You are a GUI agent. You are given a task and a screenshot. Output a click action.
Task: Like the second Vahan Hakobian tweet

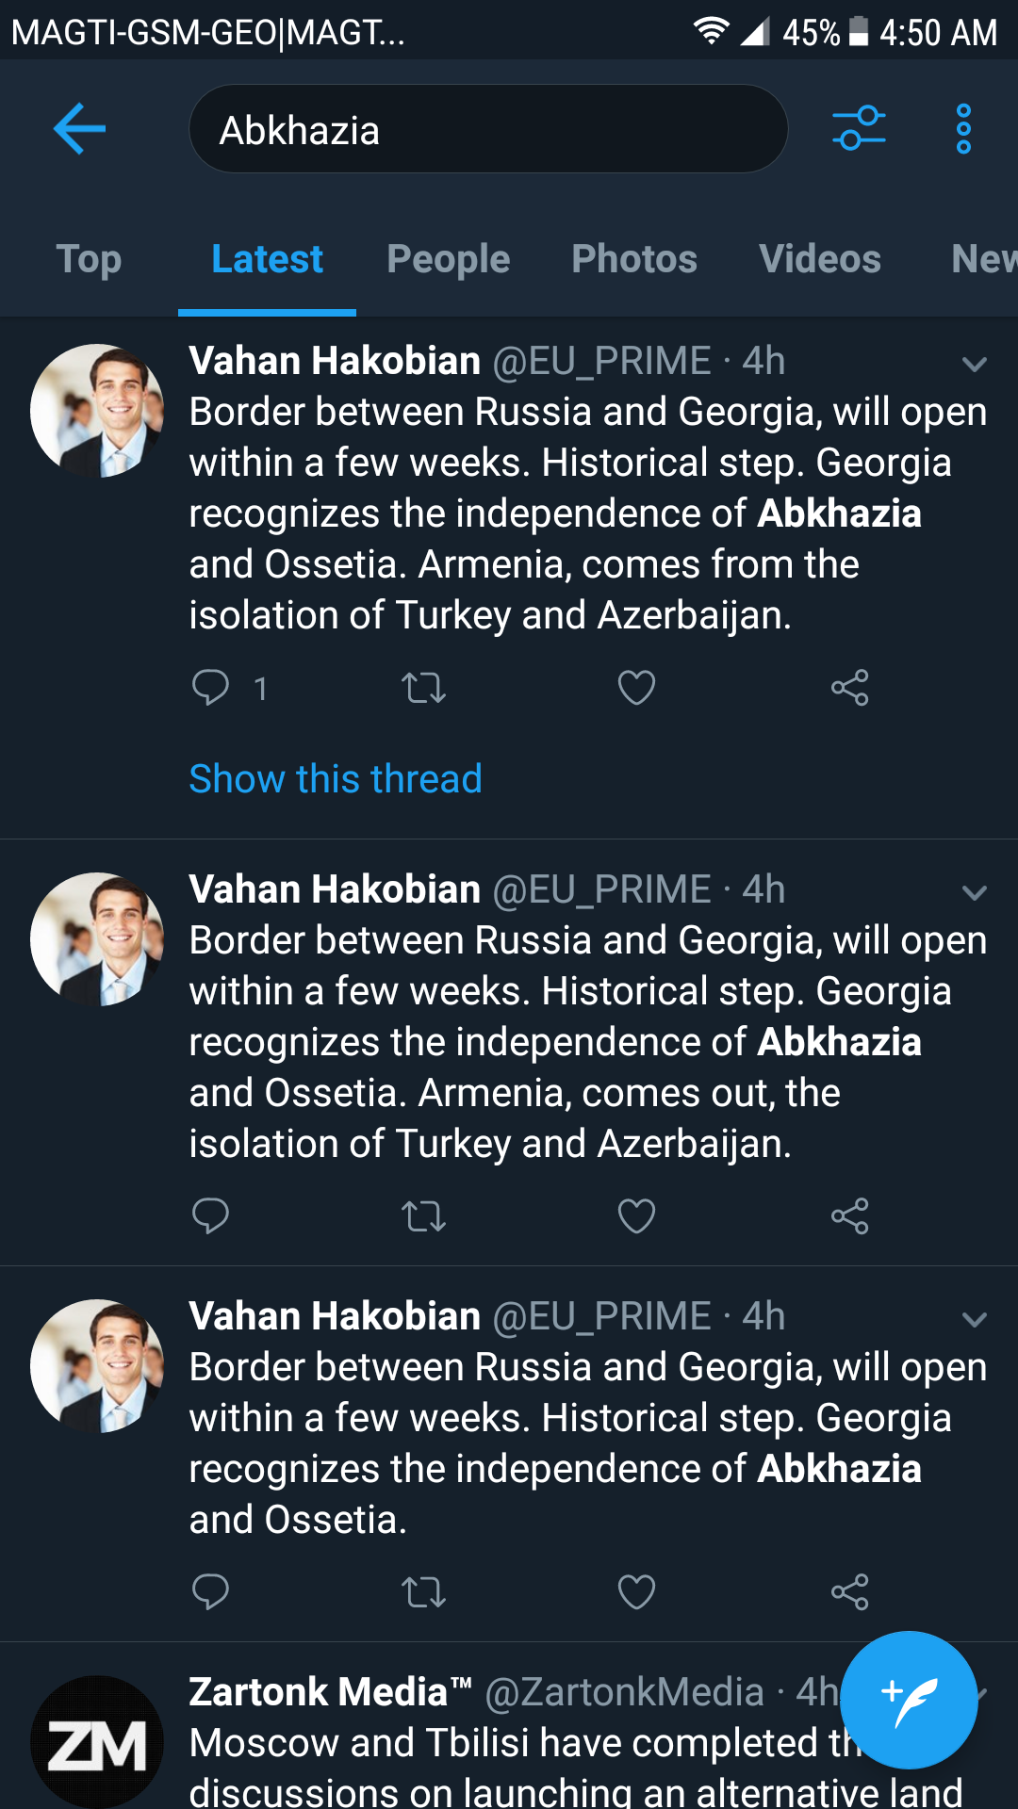[x=636, y=1216]
